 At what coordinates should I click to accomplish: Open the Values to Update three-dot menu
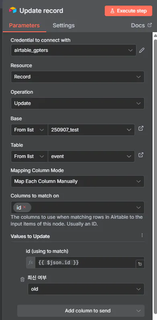point(142,235)
